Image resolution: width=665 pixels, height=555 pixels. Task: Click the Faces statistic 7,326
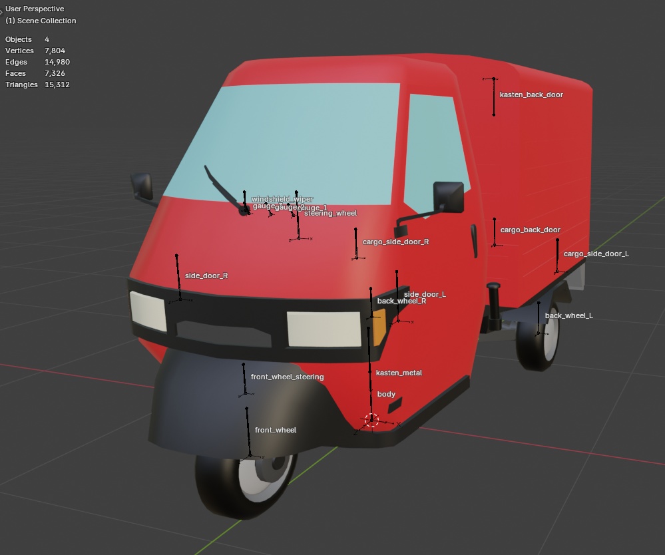55,73
